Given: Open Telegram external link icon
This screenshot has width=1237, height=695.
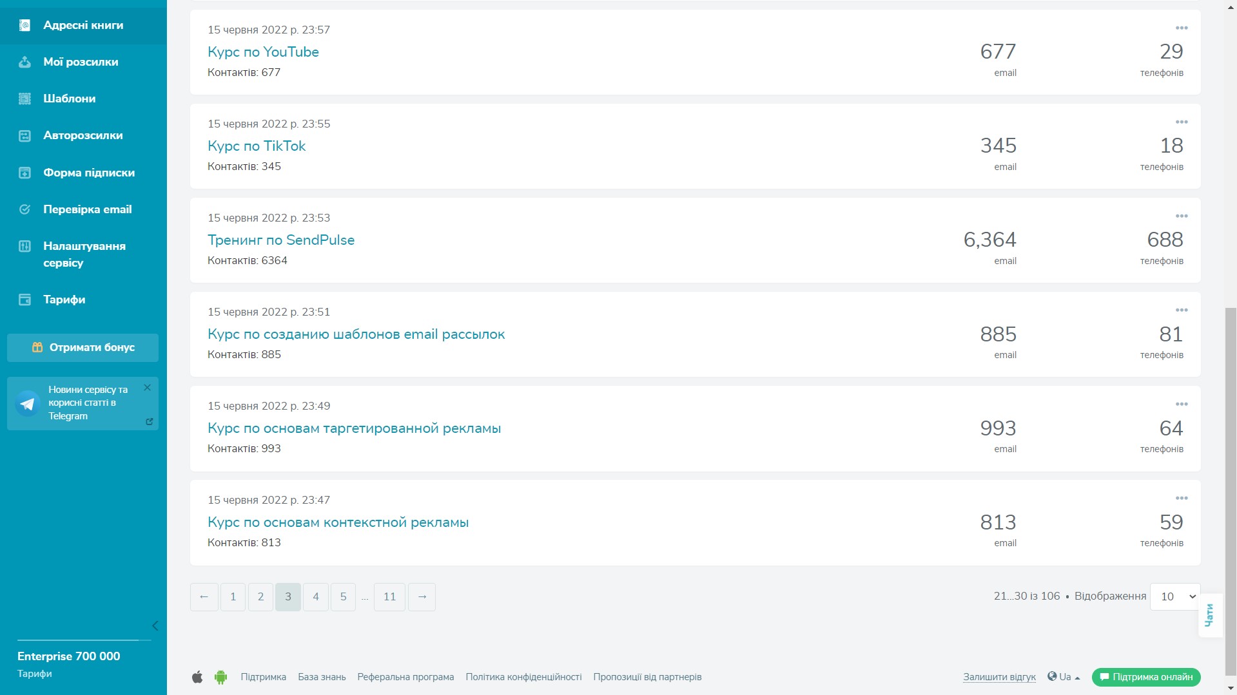Looking at the screenshot, I should pyautogui.click(x=149, y=421).
